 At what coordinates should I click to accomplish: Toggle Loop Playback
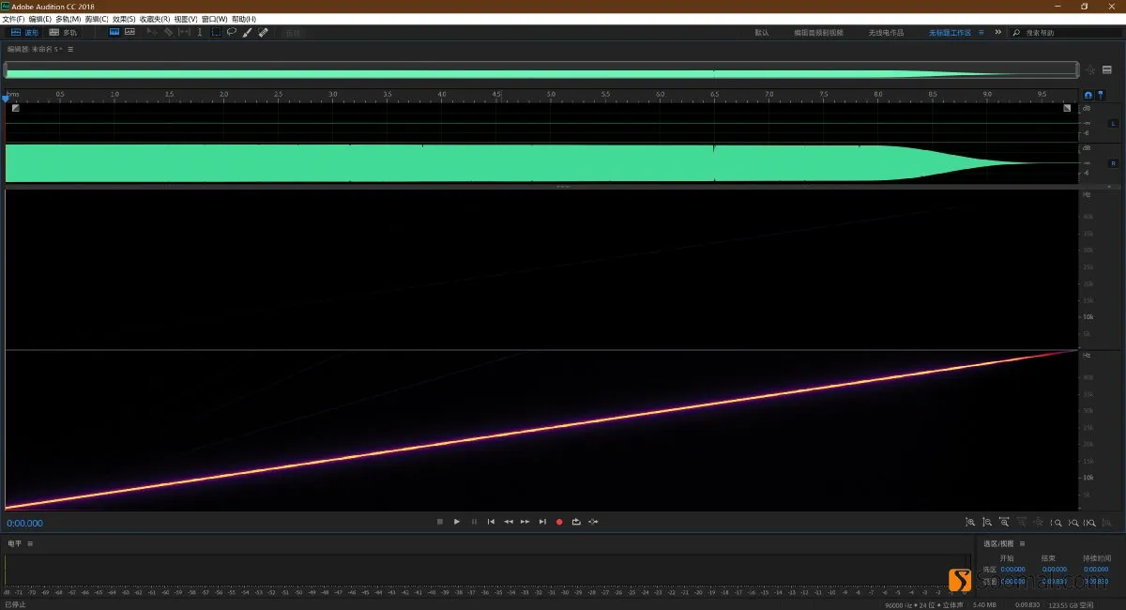pos(576,522)
